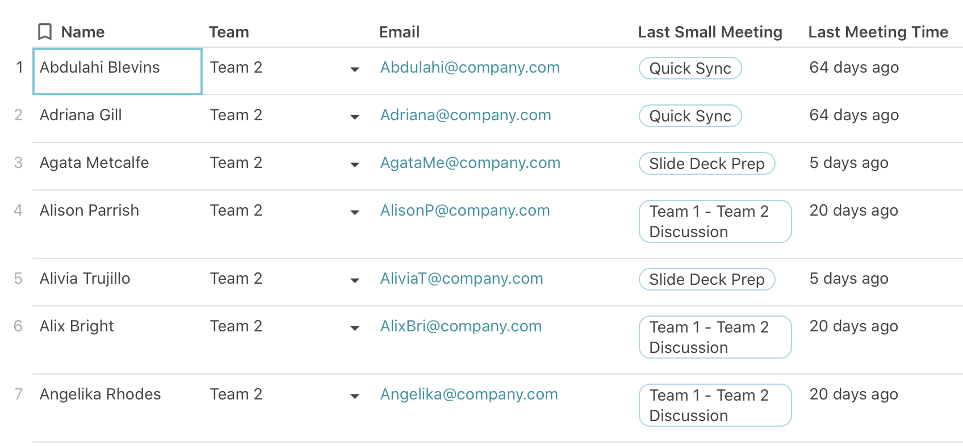Screen dimensions: 963x446
Task: Select Quick Sync tag for Adriana Gill
Action: 690,116
